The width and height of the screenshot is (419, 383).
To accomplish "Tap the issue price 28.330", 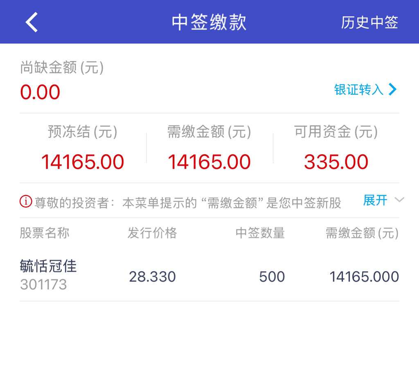I will [152, 277].
